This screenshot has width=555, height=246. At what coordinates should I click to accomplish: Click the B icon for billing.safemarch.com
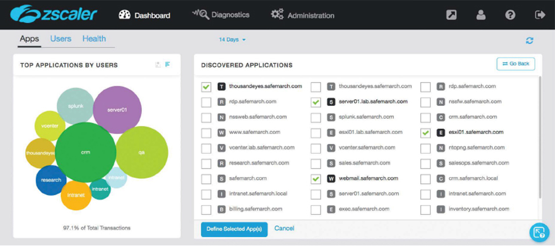pos(221,209)
